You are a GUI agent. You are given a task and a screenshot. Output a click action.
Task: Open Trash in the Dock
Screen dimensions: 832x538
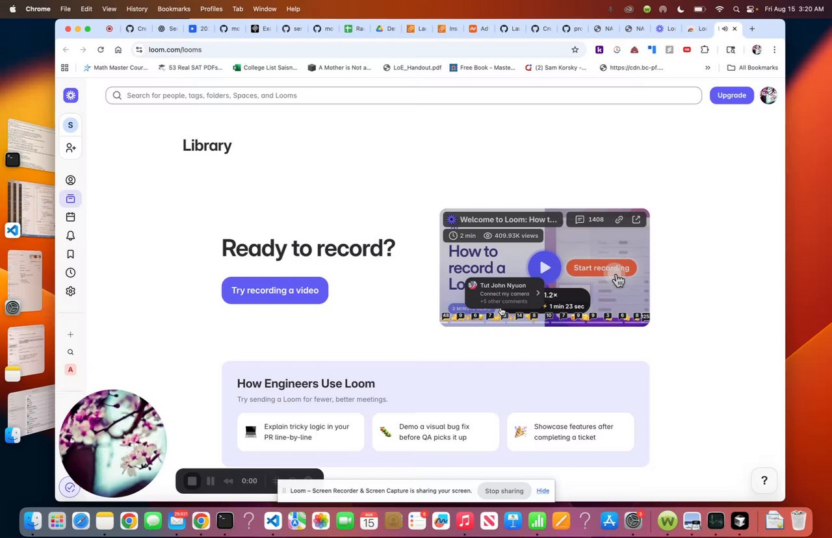[798, 520]
